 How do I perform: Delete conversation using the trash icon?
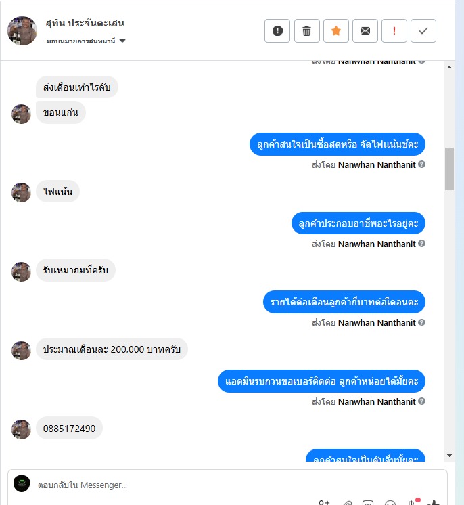pyautogui.click(x=306, y=31)
